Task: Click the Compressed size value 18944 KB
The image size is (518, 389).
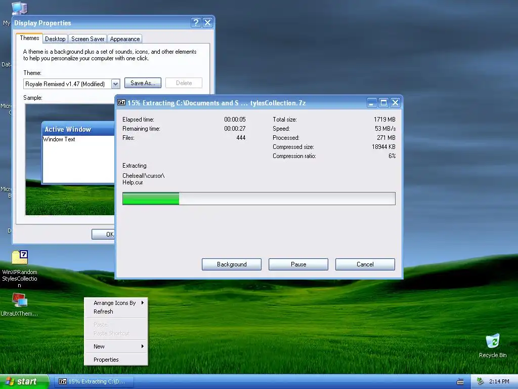Action: click(383, 147)
